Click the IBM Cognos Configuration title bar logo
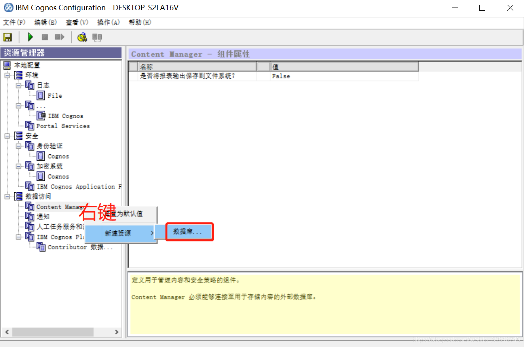Image resolution: width=524 pixels, height=347 pixels. tap(8, 8)
